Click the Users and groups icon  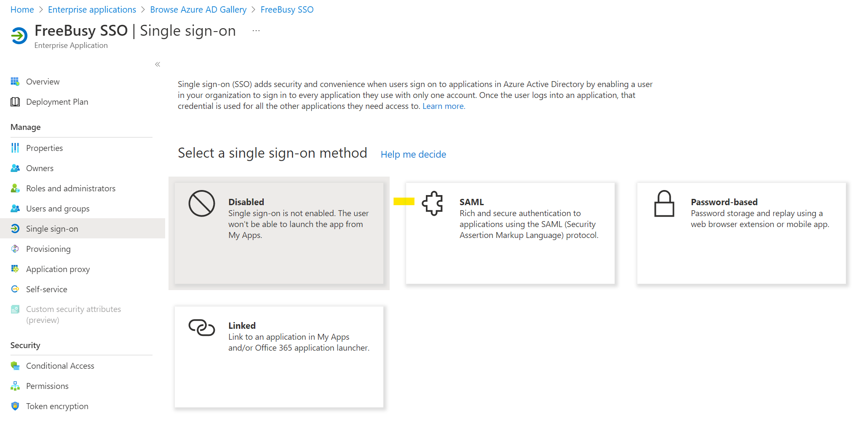pos(15,209)
